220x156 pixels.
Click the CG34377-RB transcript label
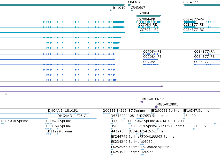tap(193, 24)
